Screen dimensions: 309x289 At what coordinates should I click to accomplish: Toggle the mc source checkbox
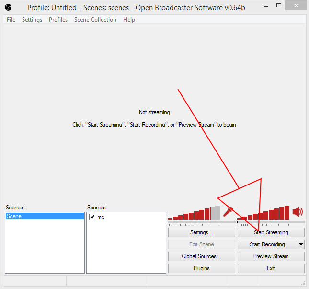click(x=92, y=217)
